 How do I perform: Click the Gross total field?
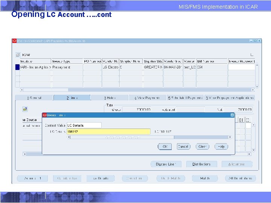tap(137, 109)
